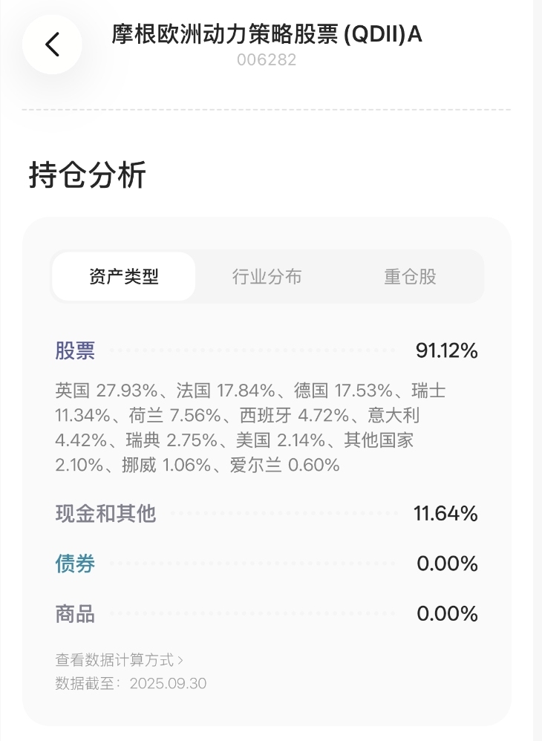The height and width of the screenshot is (741, 542).
Task: Tap the 英国 27.93% country breakdown text
Action: coord(106,391)
